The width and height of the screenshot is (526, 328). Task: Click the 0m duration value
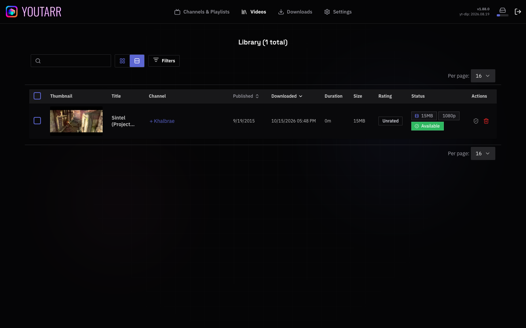point(328,121)
